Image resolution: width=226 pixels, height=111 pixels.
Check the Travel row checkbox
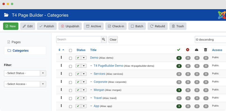pos(70,98)
